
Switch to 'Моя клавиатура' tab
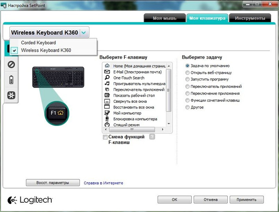tap(207, 18)
